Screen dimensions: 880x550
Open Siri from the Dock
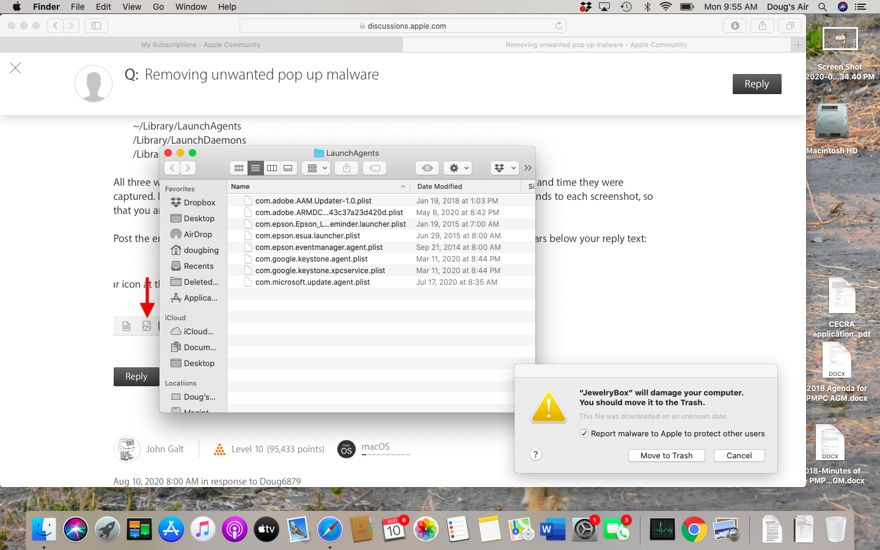76,529
